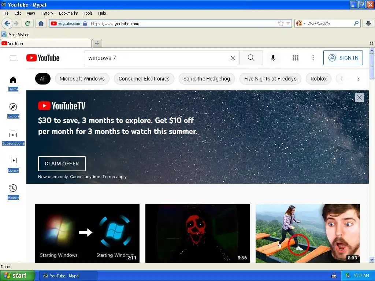Open History in the YouTube sidebar
The image size is (375, 281).
[x=13, y=192]
